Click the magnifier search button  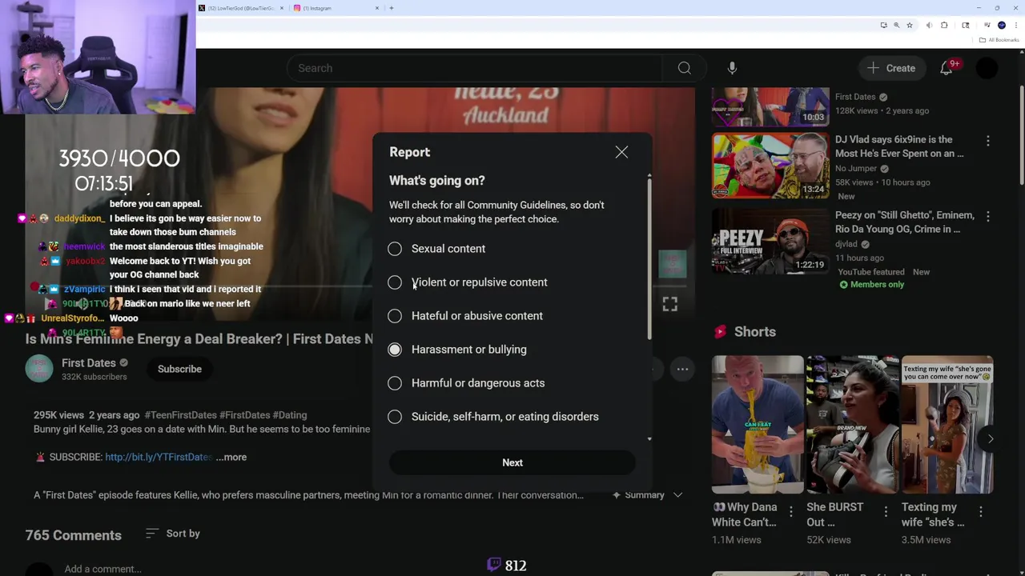[685, 68]
